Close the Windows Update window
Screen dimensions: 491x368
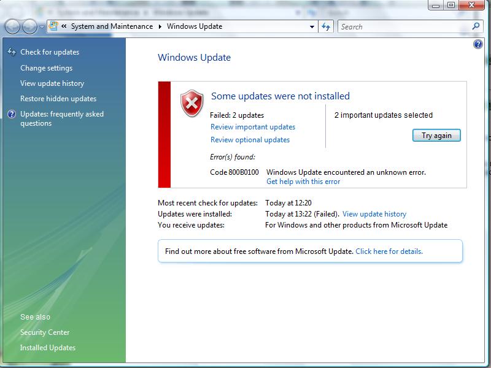click(471, 5)
